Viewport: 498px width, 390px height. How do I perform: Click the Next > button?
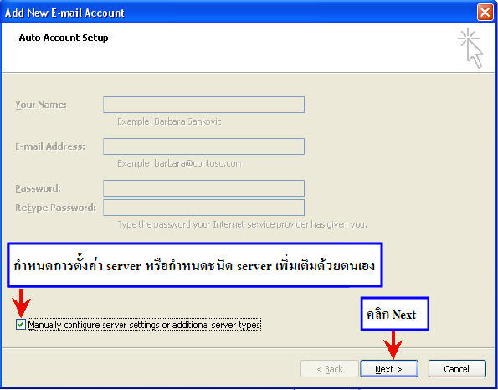coord(388,369)
